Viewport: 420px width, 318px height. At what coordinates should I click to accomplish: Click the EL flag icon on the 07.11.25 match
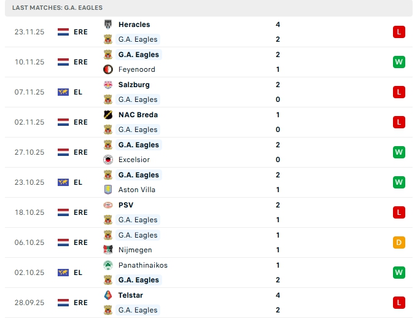[63, 92]
